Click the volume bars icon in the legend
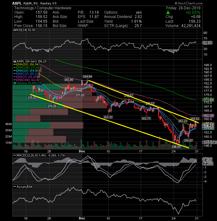 [x=15, y=83]
